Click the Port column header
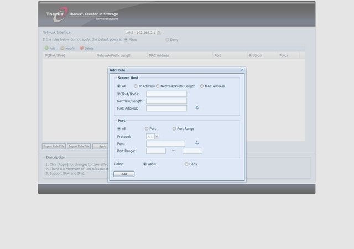 [x=230, y=55]
